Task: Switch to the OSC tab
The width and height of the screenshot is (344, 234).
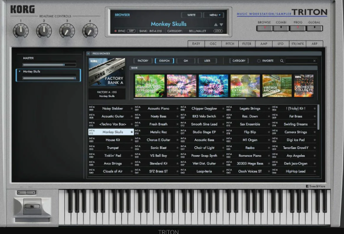Action: tap(213, 44)
